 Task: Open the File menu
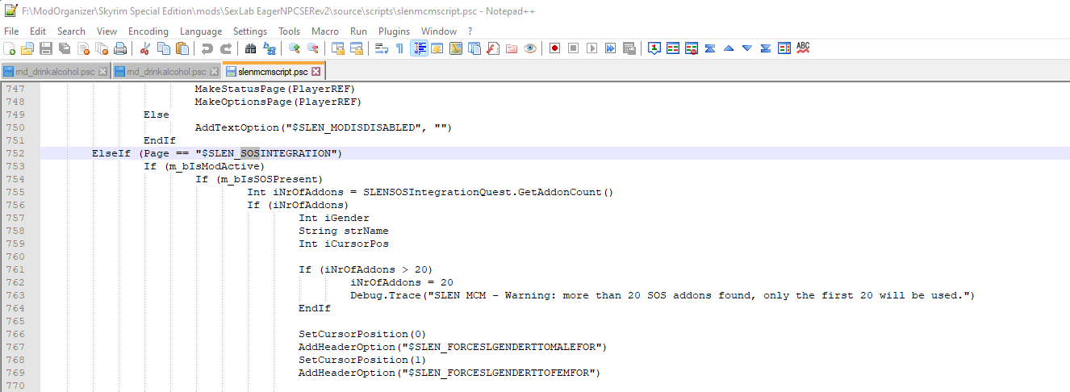click(11, 31)
